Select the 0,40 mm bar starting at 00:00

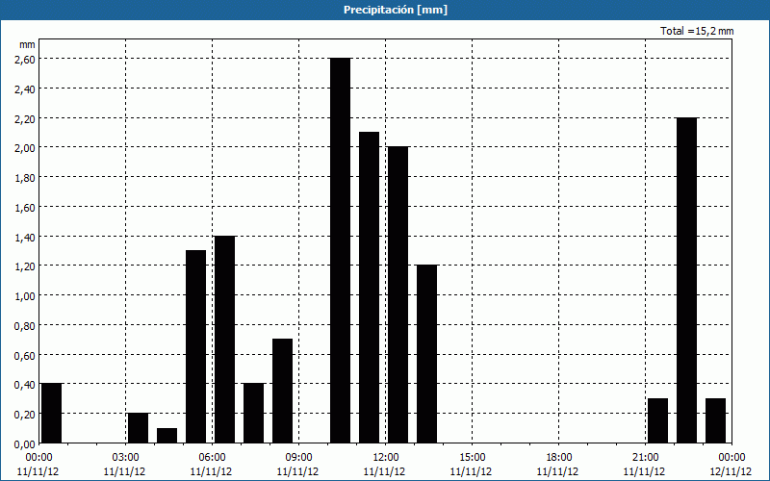[x=52, y=414]
